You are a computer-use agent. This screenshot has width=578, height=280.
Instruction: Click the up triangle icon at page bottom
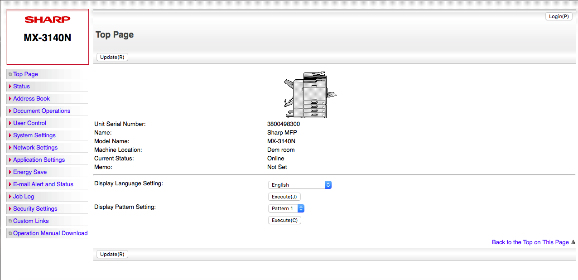pyautogui.click(x=573, y=242)
